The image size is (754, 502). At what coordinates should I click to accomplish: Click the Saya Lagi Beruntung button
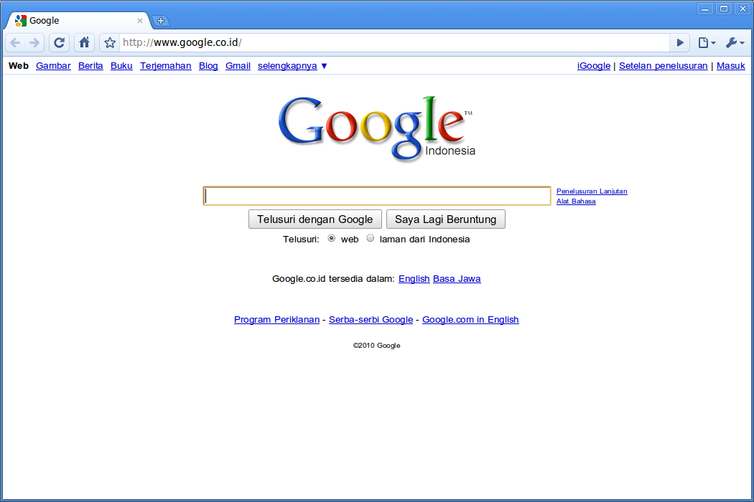click(x=445, y=219)
